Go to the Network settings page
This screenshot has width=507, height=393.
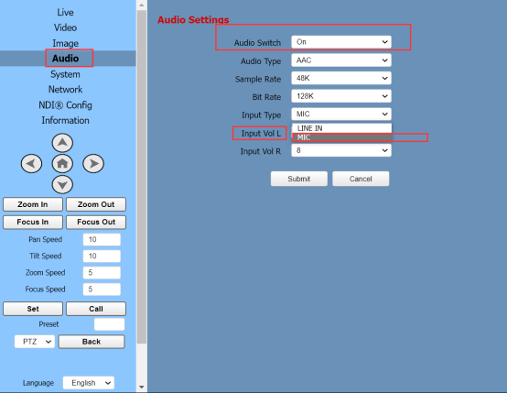click(65, 90)
